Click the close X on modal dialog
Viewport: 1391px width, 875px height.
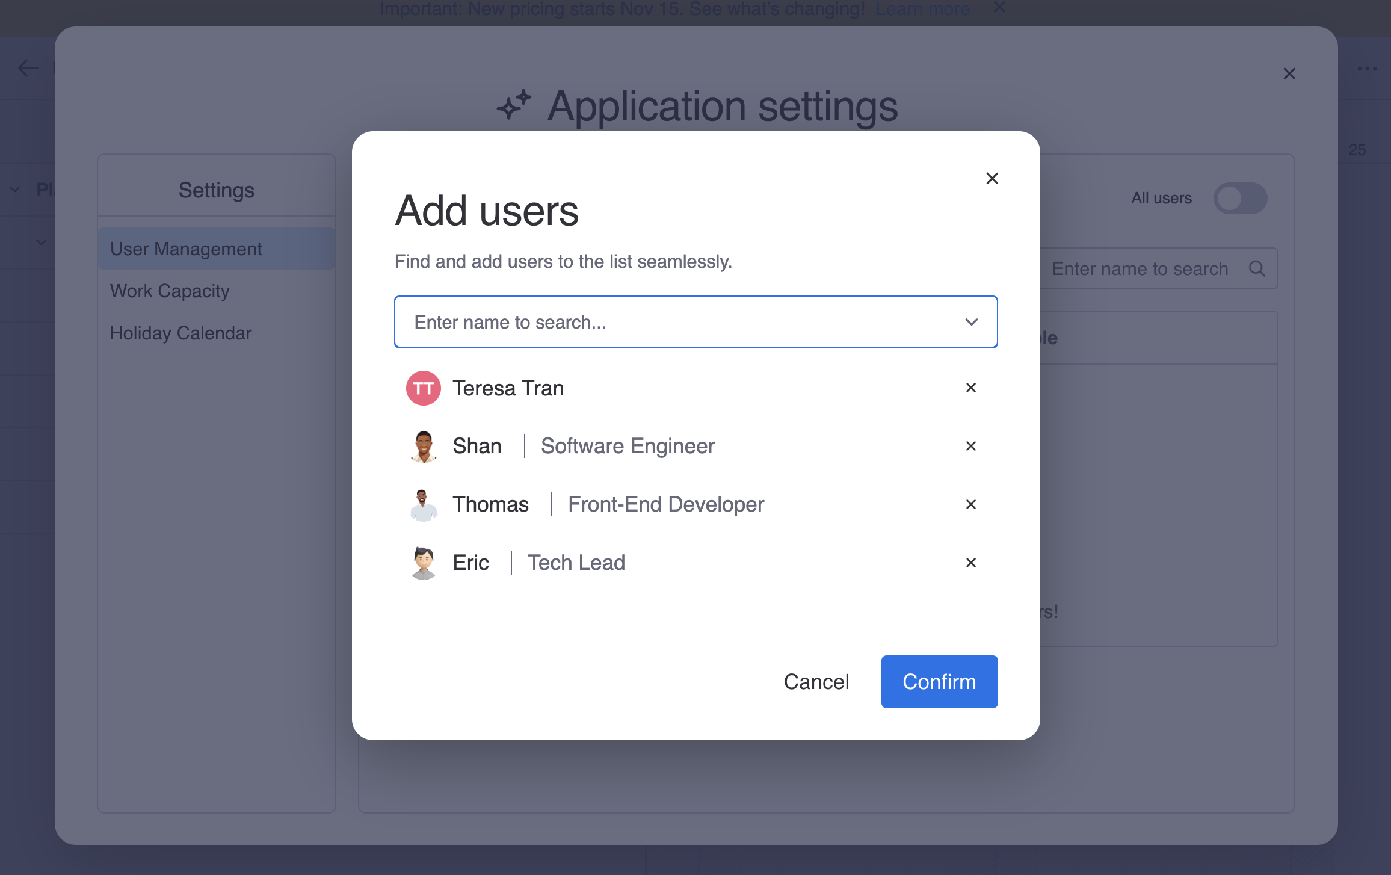tap(992, 178)
